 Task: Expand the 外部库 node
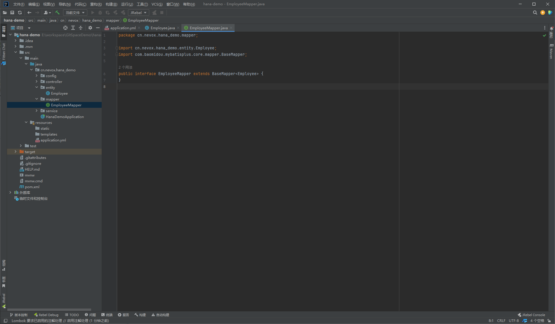[x=10, y=193]
